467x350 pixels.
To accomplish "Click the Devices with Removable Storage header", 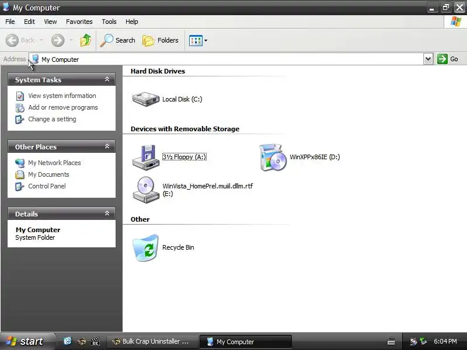I will [185, 129].
